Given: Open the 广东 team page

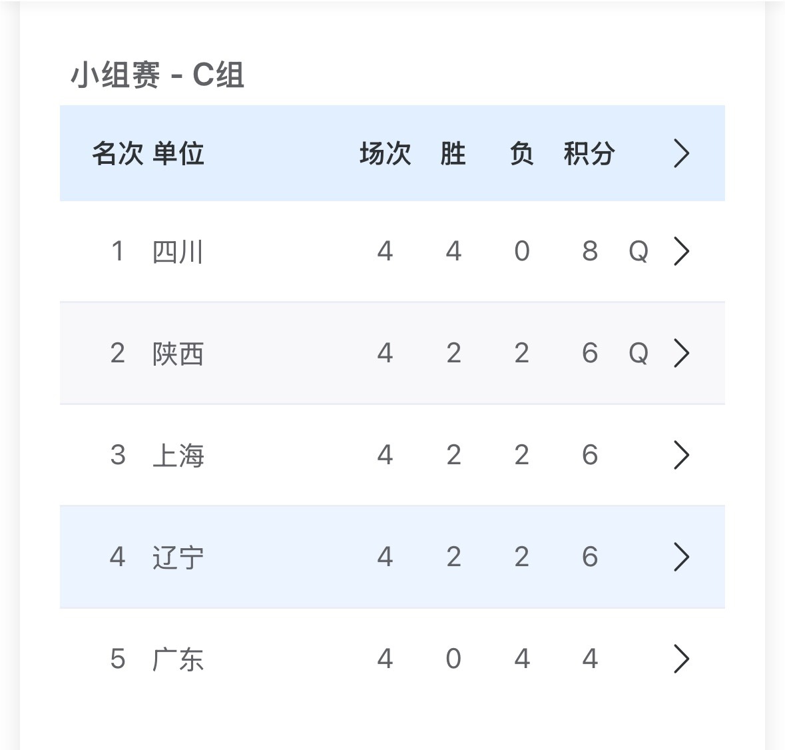Looking at the screenshot, I should coord(178,659).
